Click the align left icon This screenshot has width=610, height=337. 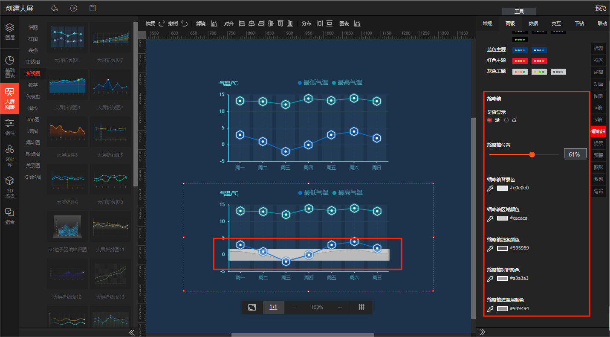pos(242,23)
